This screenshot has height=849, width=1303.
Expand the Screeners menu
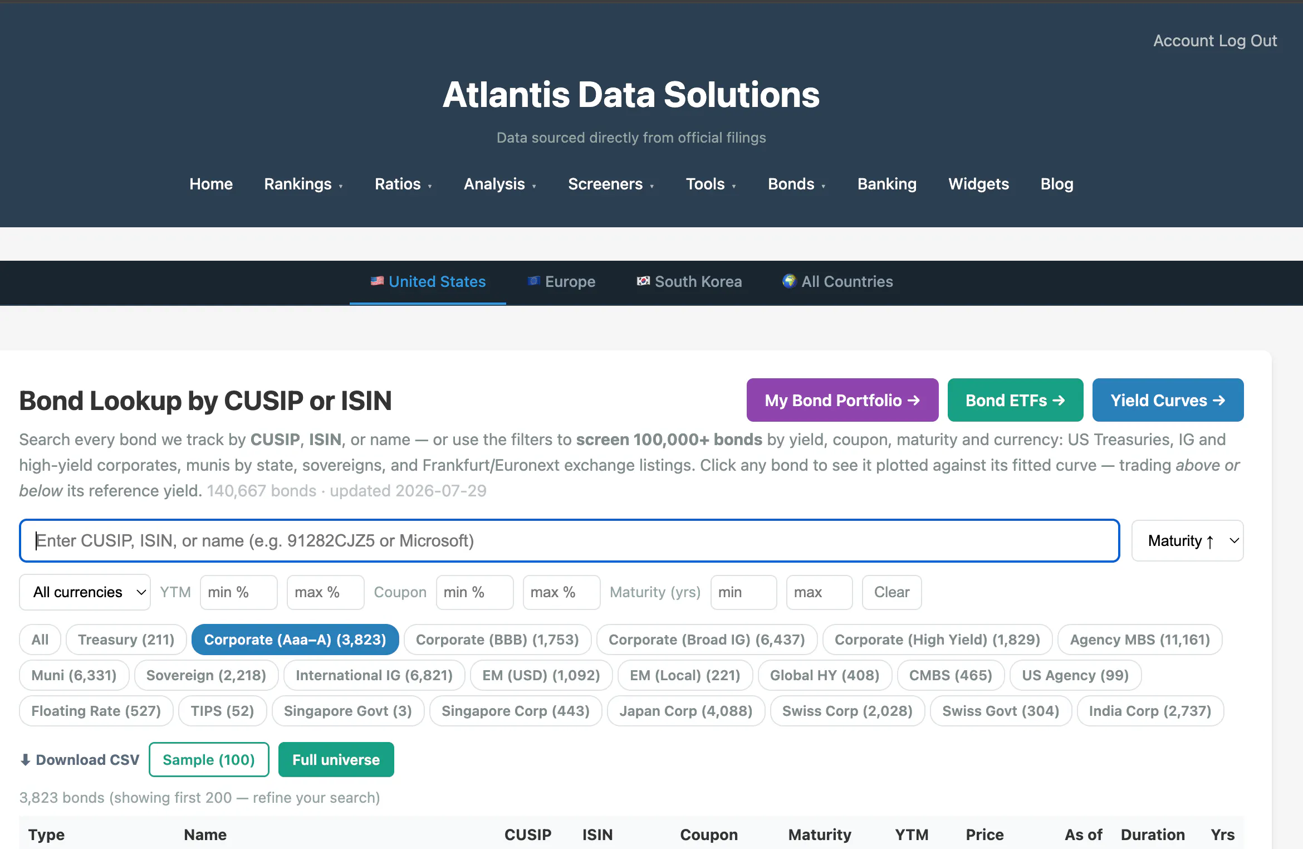(x=611, y=184)
